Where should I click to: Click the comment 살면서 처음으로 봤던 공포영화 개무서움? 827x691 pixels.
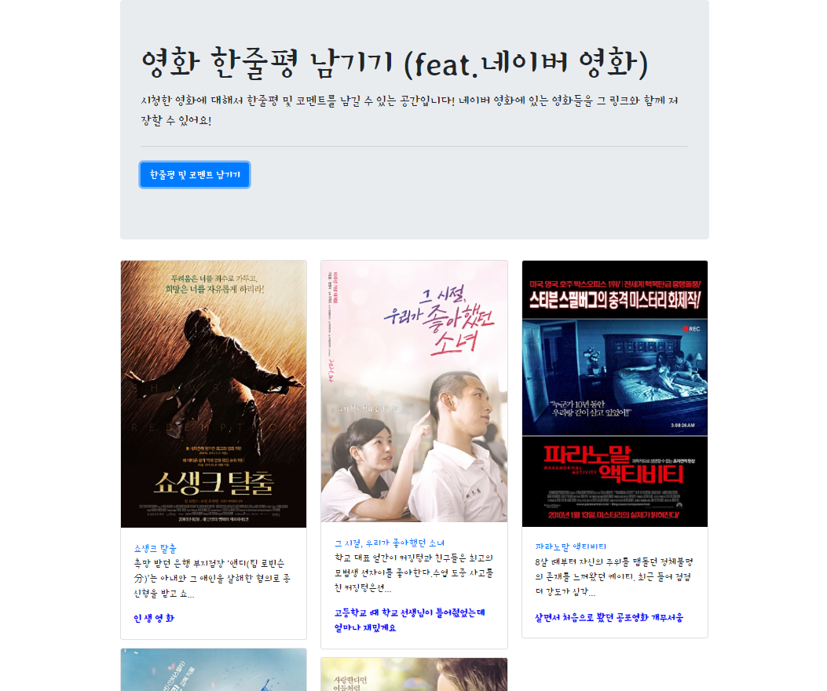(609, 617)
